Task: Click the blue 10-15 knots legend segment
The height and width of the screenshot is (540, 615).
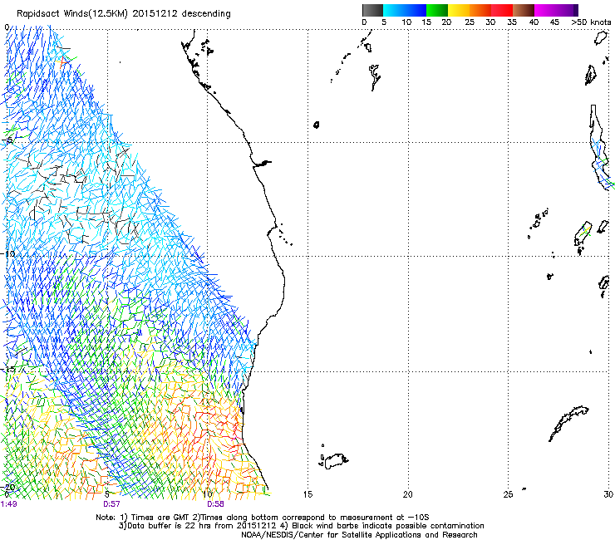Action: 416,10
